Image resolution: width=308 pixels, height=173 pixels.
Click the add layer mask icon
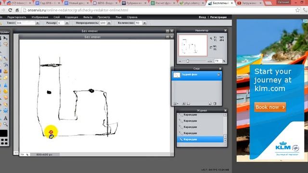point(184,103)
